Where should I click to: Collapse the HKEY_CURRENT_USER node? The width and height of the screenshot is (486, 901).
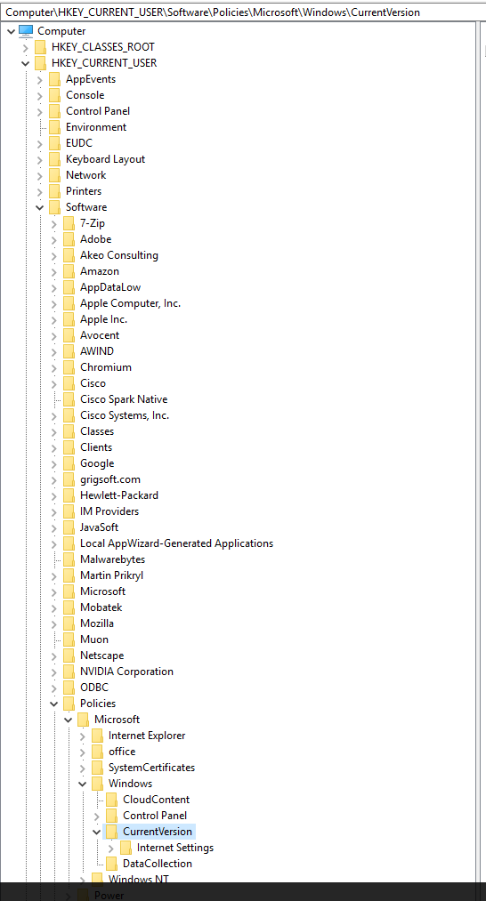coord(25,63)
